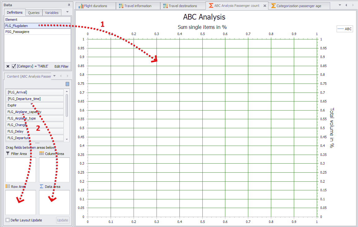Click inside the Column Area drop box
358x227 pixels.
[54, 170]
